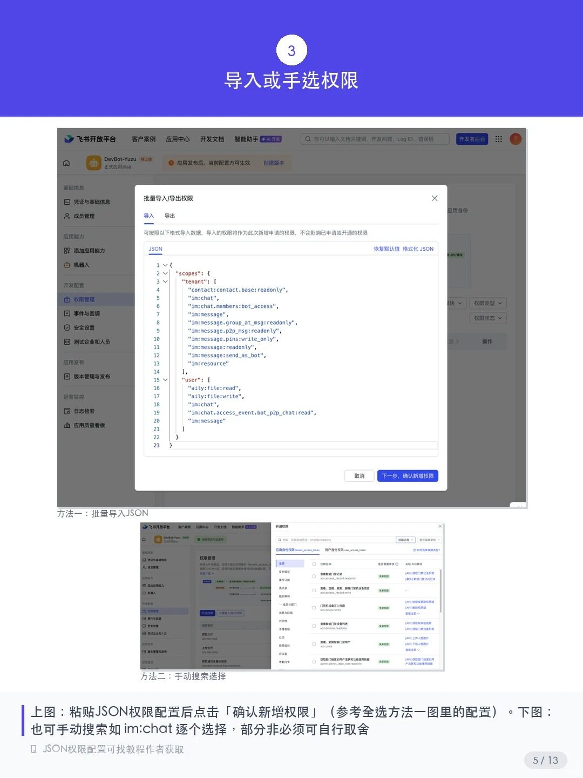
Task: Click the orange user avatar in the top bar
Action: pyautogui.click(x=516, y=139)
